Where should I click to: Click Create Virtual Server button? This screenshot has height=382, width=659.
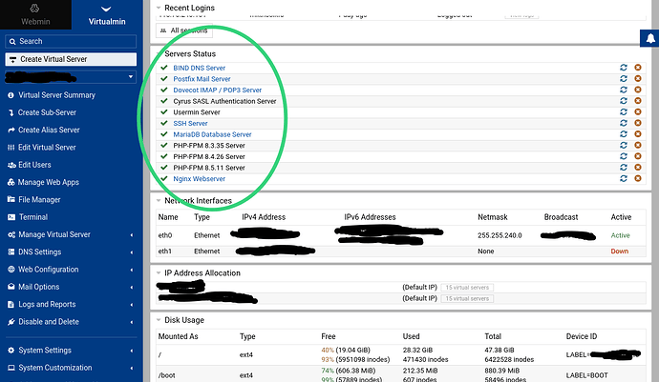71,59
